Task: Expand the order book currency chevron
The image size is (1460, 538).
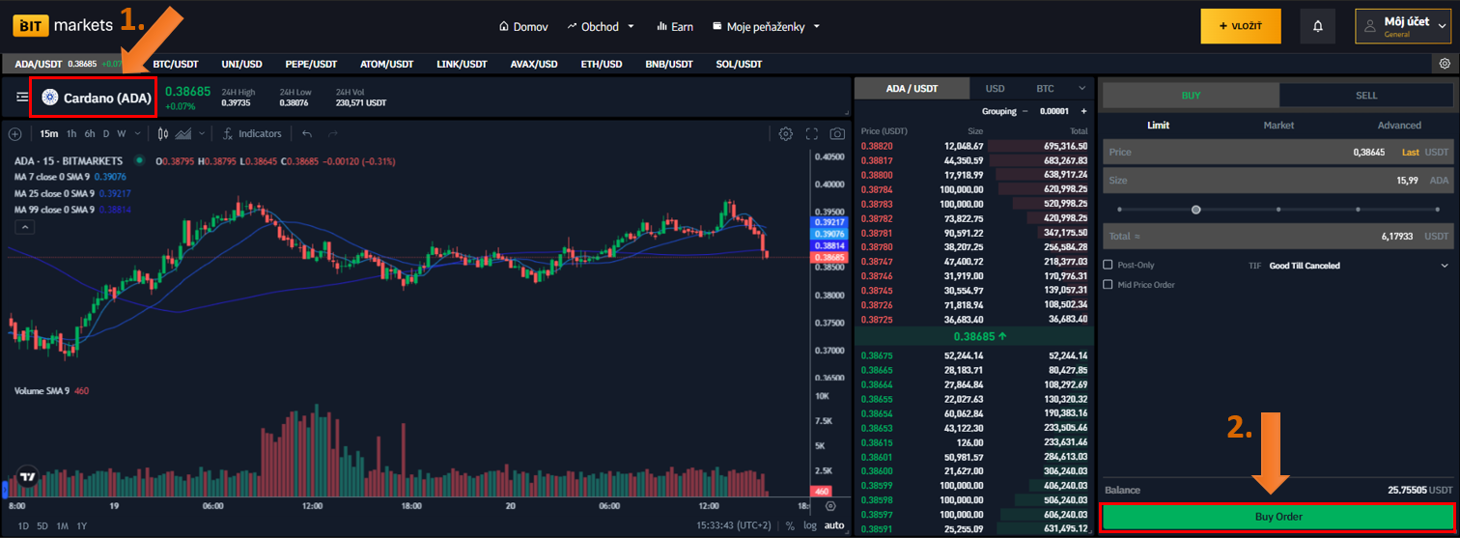Action: tap(1082, 89)
